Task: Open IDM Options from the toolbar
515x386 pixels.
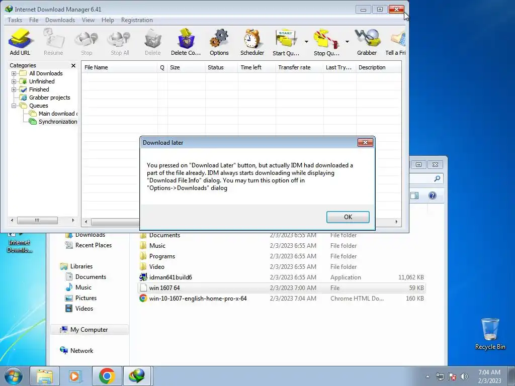Action: pyautogui.click(x=219, y=42)
